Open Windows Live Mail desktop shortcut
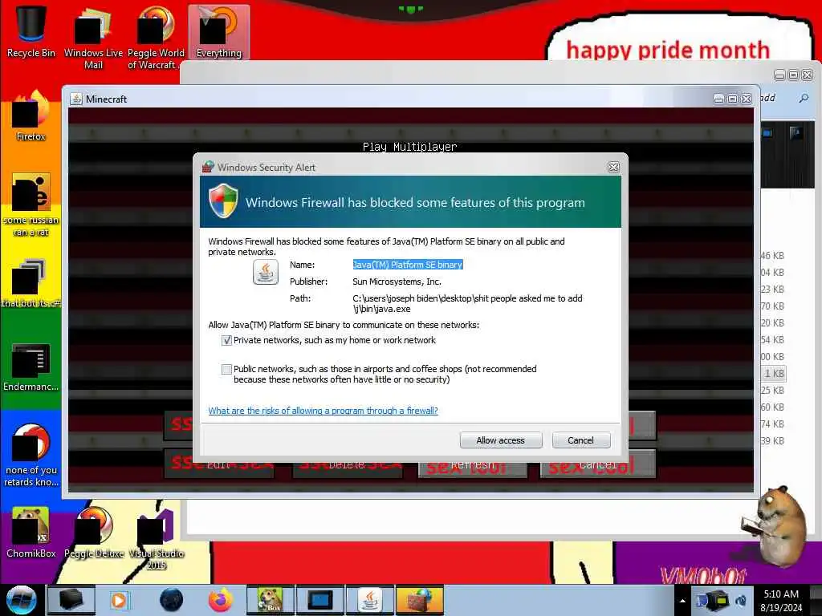This screenshot has height=616, width=822. click(x=93, y=38)
